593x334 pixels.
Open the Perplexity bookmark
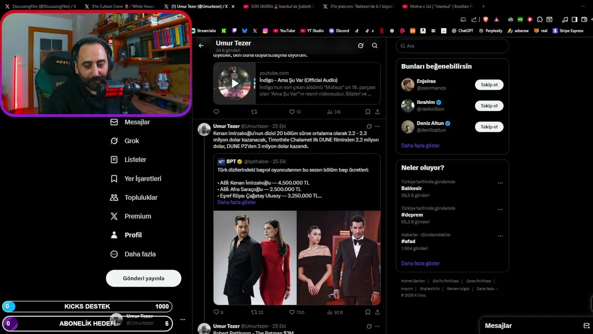pos(491,31)
